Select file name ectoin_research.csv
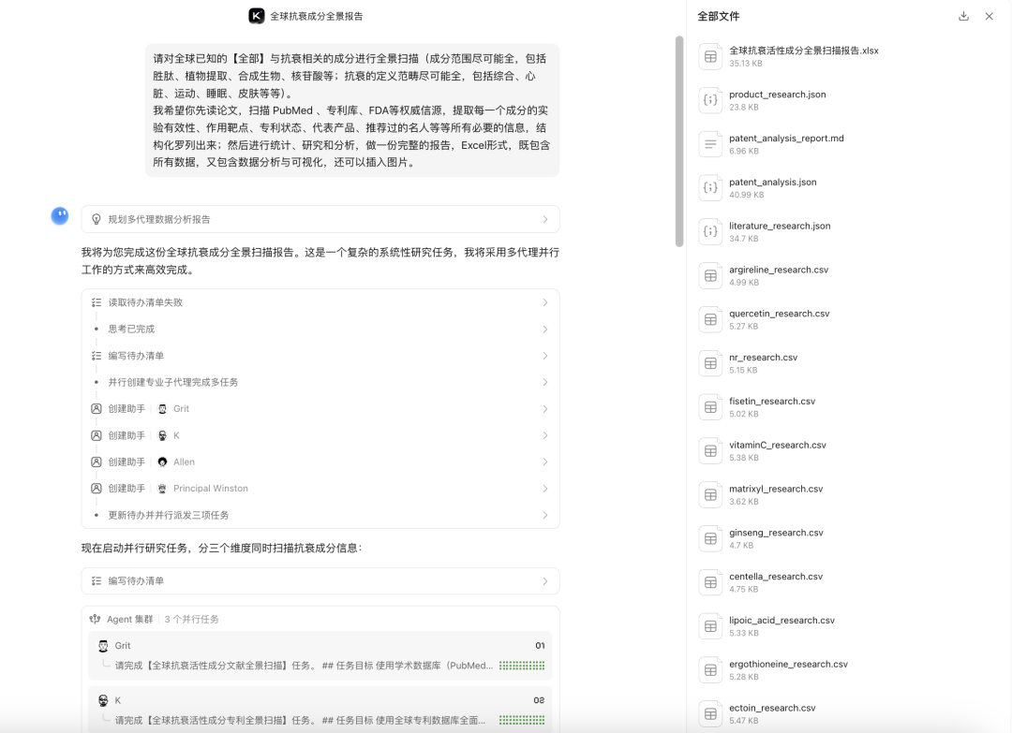Screen dimensions: 1012x733 tap(772, 708)
